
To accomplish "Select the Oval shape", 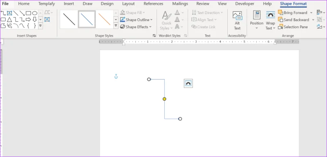I will pos(35,13).
